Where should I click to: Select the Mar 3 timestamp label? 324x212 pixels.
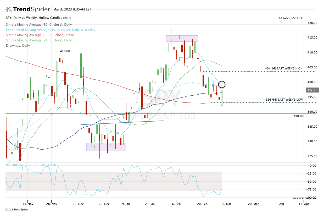(72, 9)
